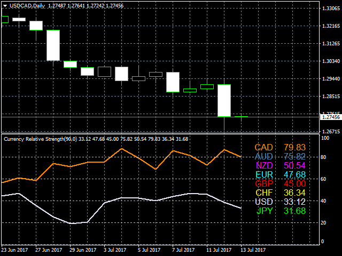The image size is (342, 256).
Task: Click the AUD strength value 75.82
Action: [x=294, y=156]
